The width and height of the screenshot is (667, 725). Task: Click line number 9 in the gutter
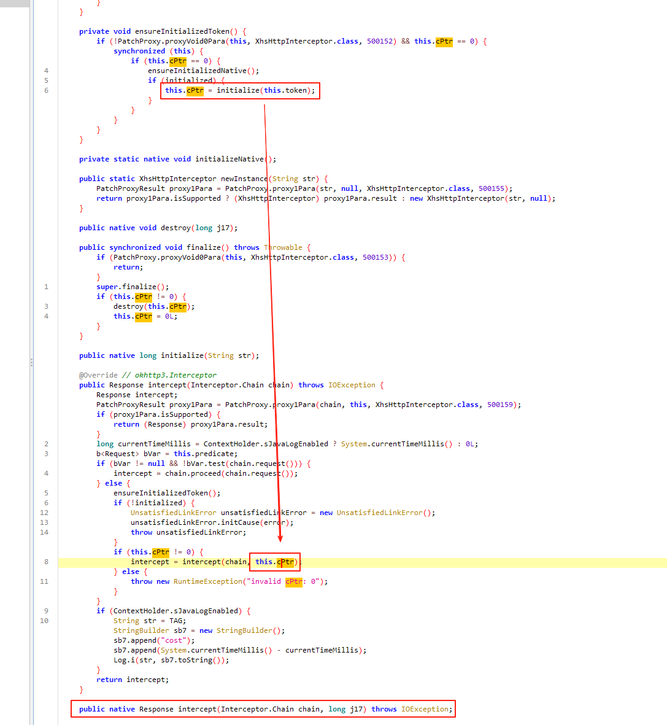(46, 611)
